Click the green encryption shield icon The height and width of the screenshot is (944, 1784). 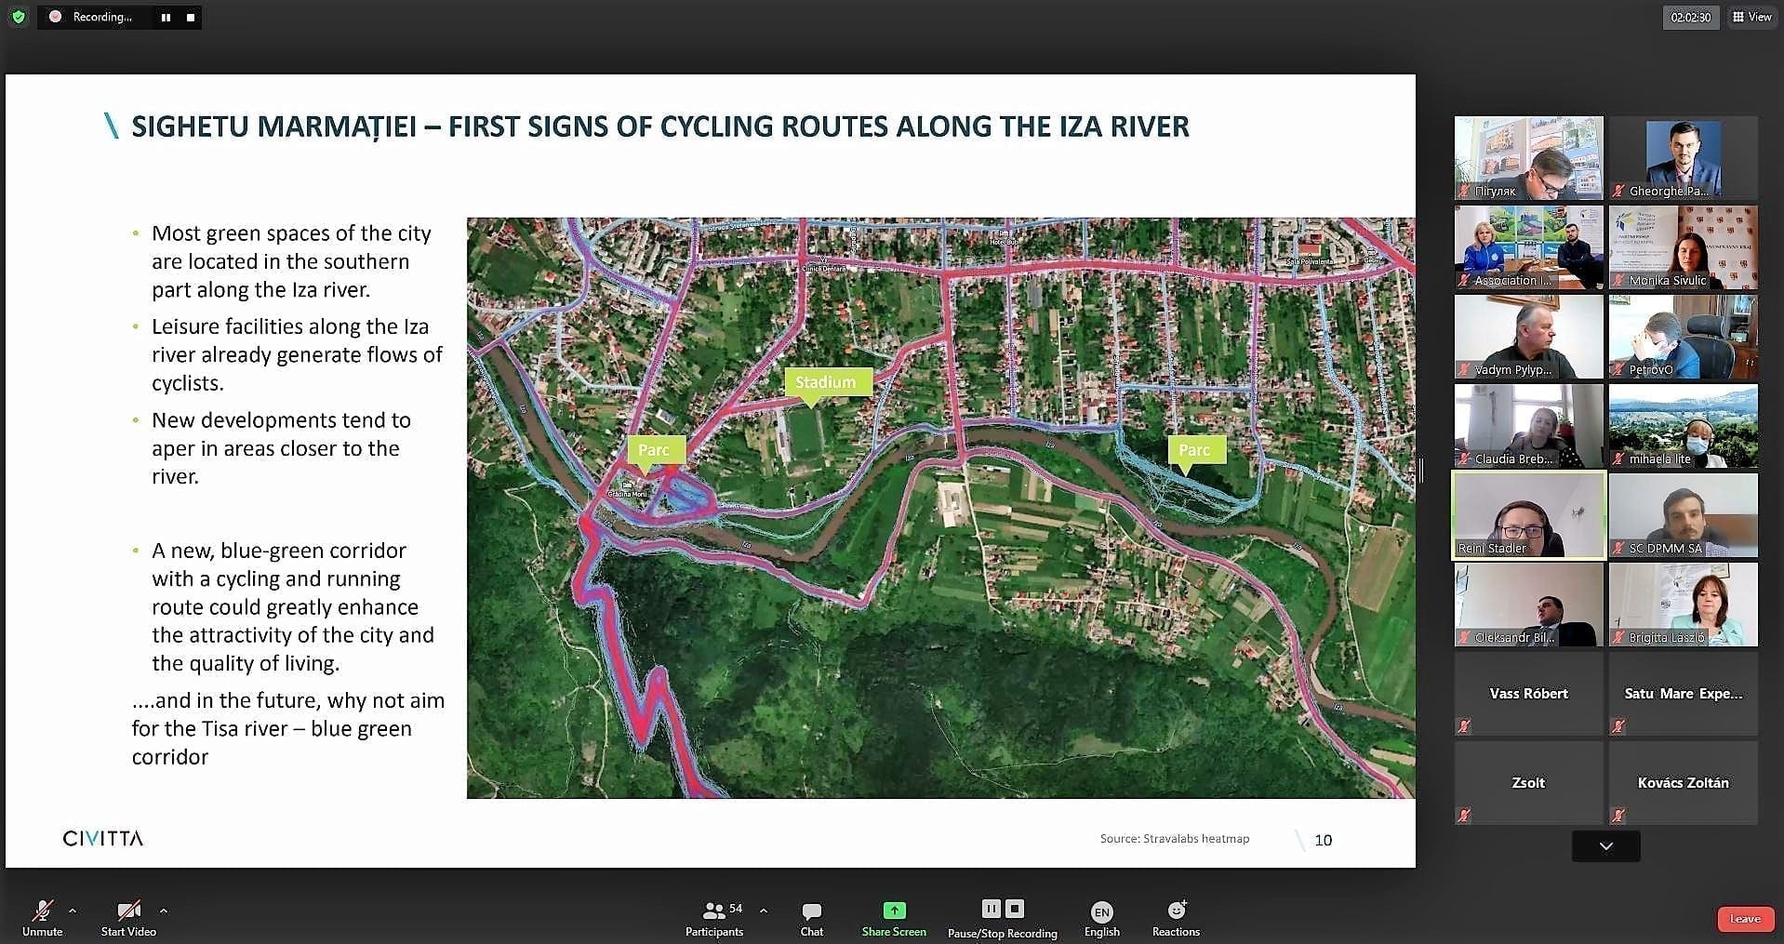click(x=18, y=17)
